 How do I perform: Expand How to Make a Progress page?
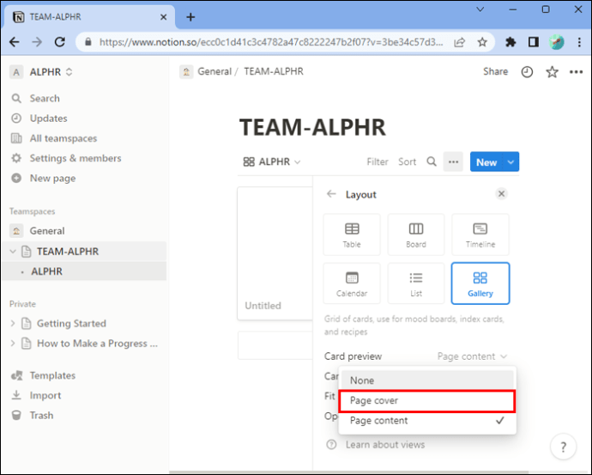[x=13, y=344]
